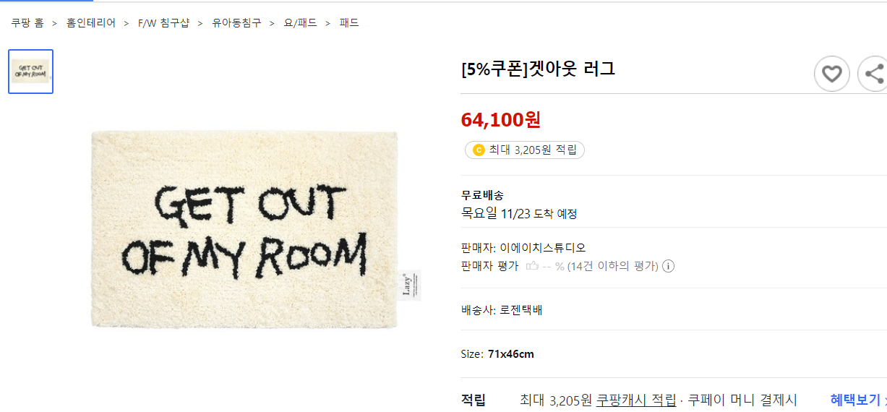Click the 판매자 평가 label
This screenshot has height=412, width=887.
click(x=490, y=266)
